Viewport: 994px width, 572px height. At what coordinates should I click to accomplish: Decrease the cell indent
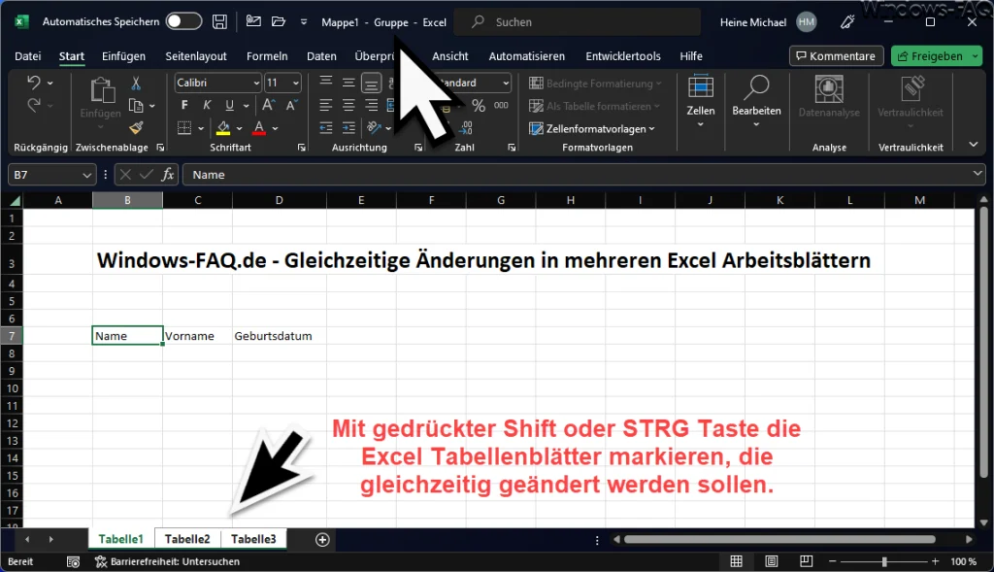(326, 128)
